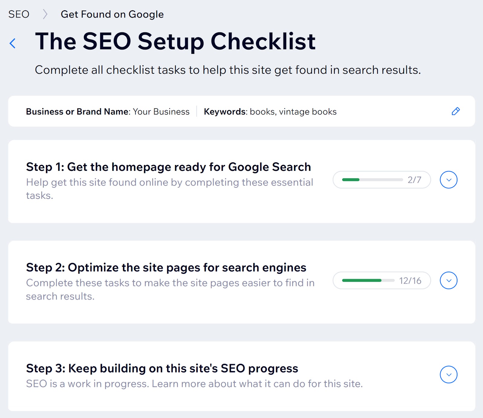Expand Step 2 optimize pages chevron
The height and width of the screenshot is (418, 483).
[x=449, y=280]
